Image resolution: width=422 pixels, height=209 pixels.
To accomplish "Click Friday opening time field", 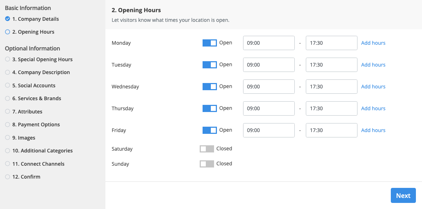I will coord(269,130).
